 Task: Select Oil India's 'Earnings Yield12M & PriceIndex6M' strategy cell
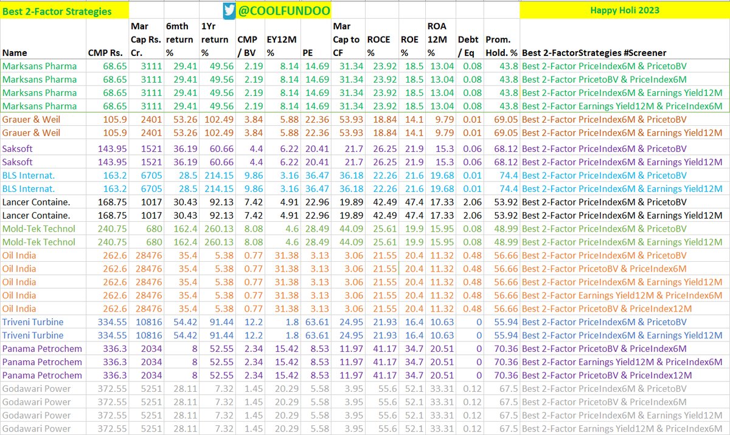pos(624,295)
